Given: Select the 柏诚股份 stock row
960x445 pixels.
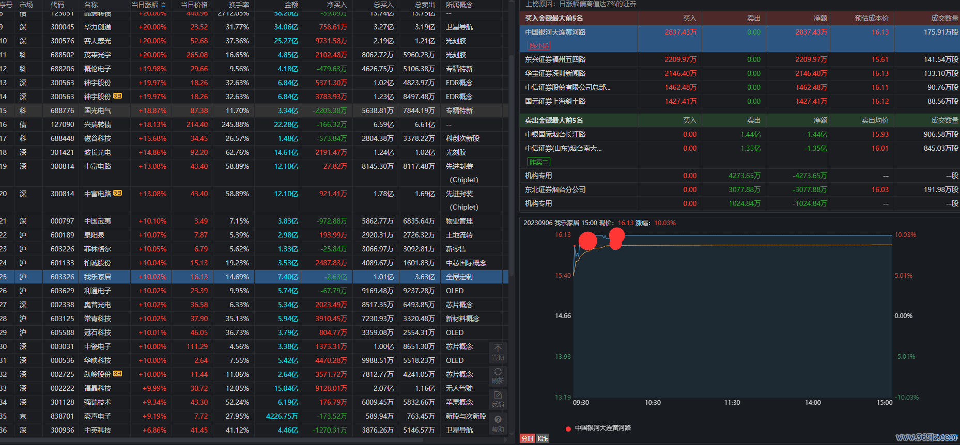Looking at the screenshot, I should point(254,263).
